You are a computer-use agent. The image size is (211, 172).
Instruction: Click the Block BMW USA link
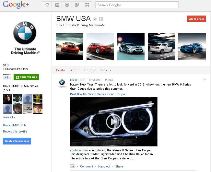coord(14,125)
